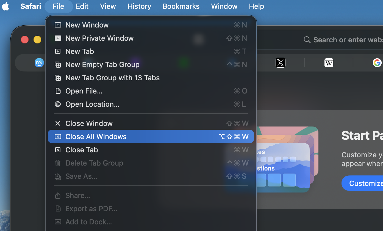This screenshot has height=231, width=383.
Task: Click the X (Twitter) favorite icon
Action: coord(280,63)
